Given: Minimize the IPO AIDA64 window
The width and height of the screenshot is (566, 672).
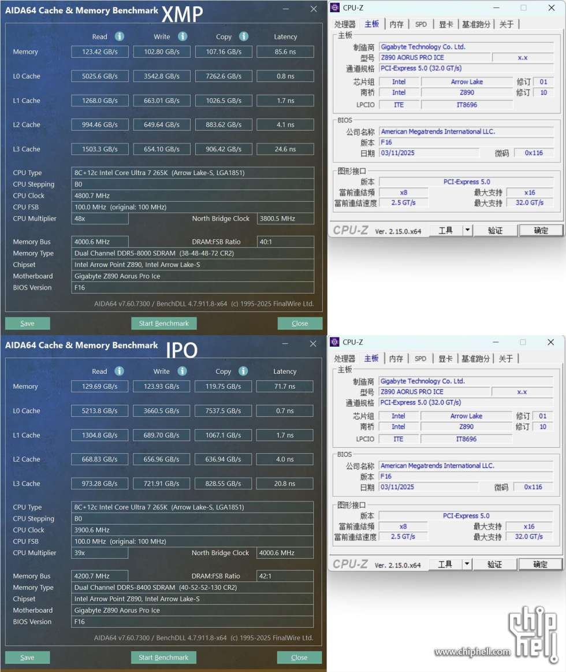Looking at the screenshot, I should click(285, 344).
